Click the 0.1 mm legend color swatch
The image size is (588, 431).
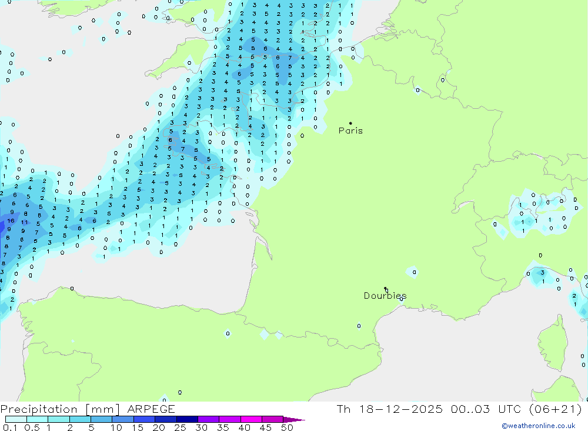coord(16,419)
